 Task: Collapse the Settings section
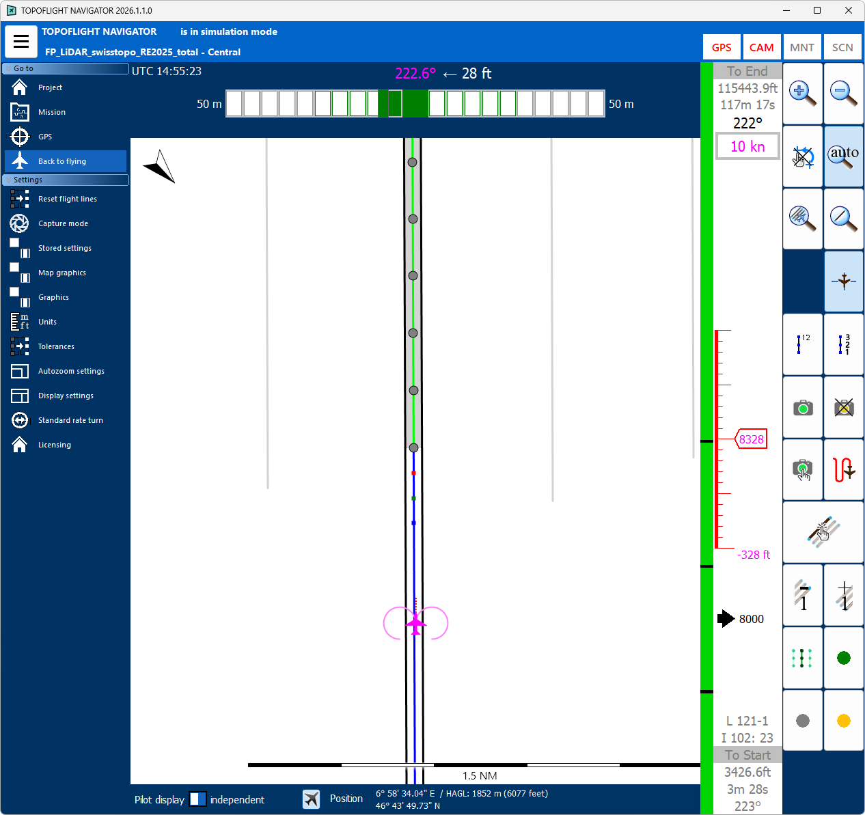click(x=8, y=180)
